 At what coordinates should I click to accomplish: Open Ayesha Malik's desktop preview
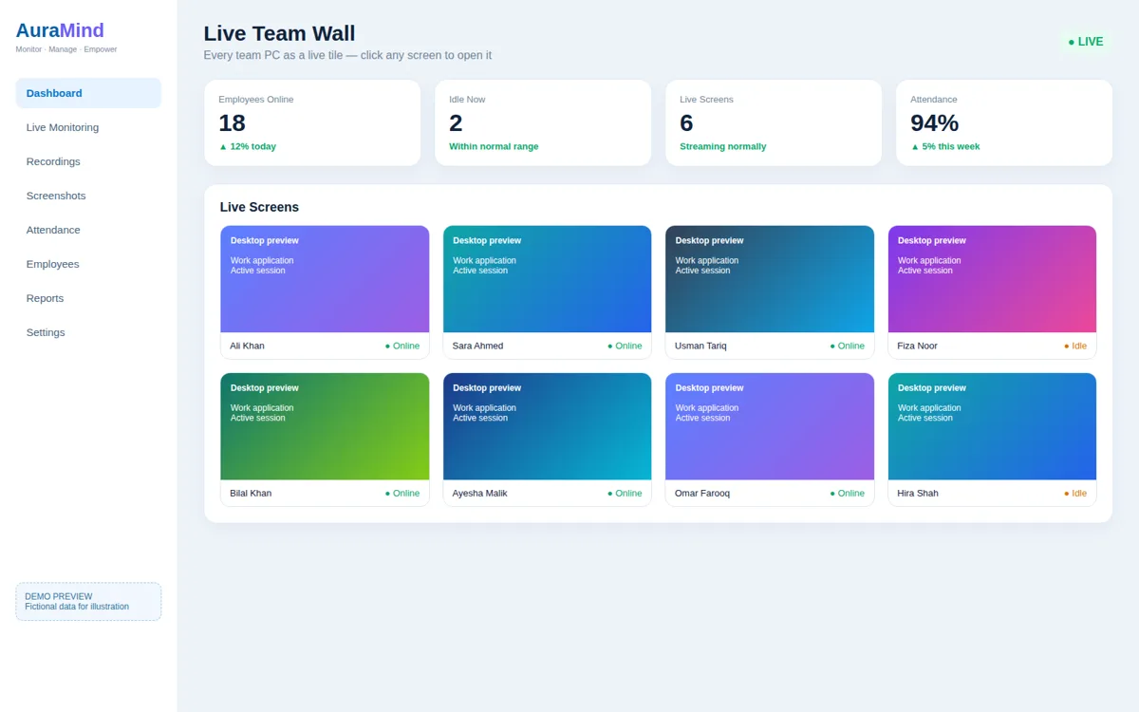pos(547,426)
